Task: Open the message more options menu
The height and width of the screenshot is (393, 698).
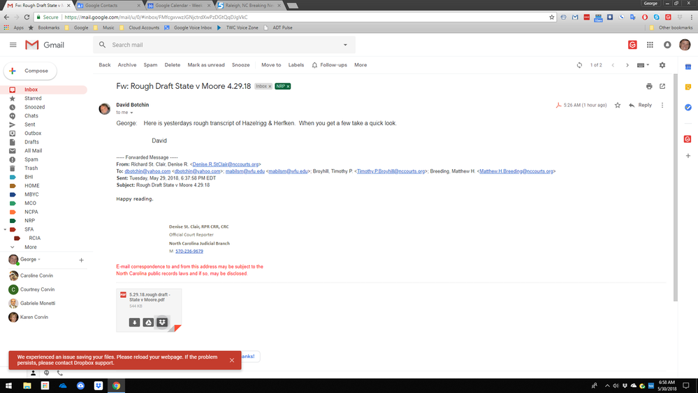Action: coord(662,105)
